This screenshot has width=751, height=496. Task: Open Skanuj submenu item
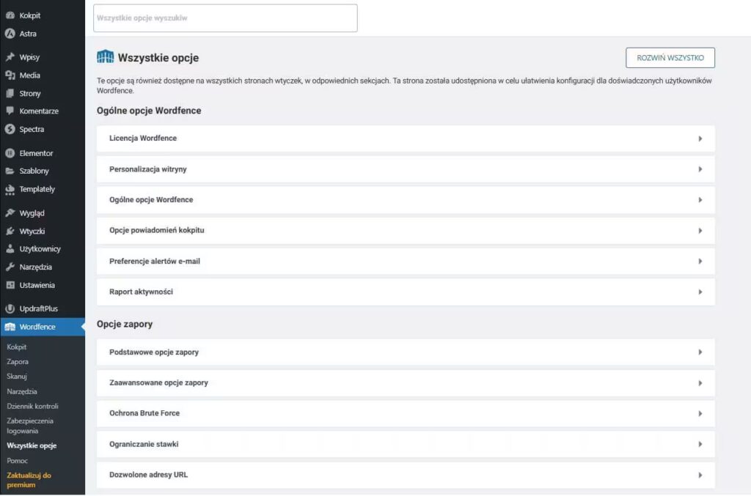pos(17,377)
